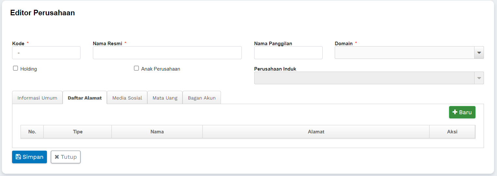The height and width of the screenshot is (176, 497).
Task: Click the Nama column header in table
Action: [x=157, y=132]
